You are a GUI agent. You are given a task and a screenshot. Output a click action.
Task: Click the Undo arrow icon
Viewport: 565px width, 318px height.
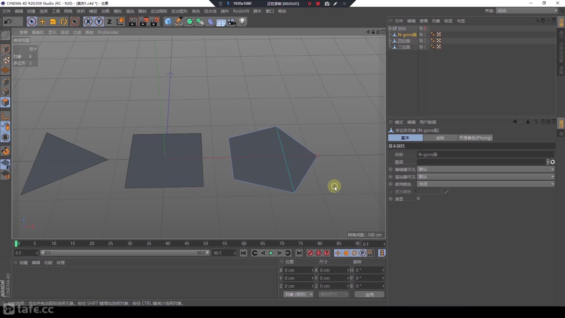[x=8, y=21]
